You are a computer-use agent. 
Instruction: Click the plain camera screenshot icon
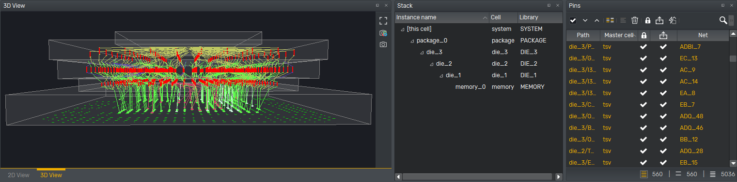click(383, 44)
